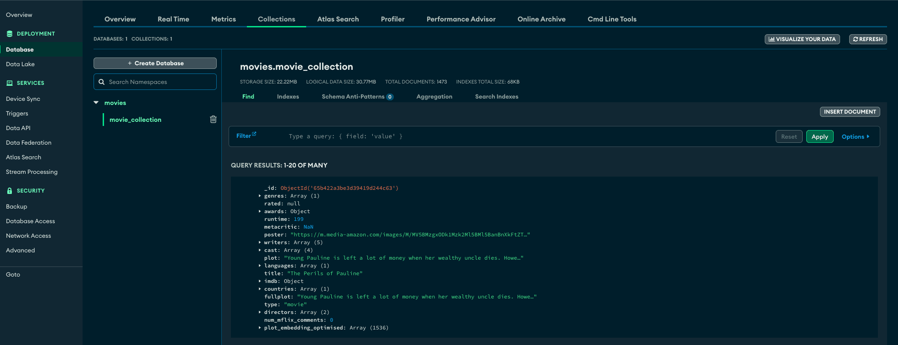
Task: Open the Indexes sub-tab
Action: coord(288,97)
